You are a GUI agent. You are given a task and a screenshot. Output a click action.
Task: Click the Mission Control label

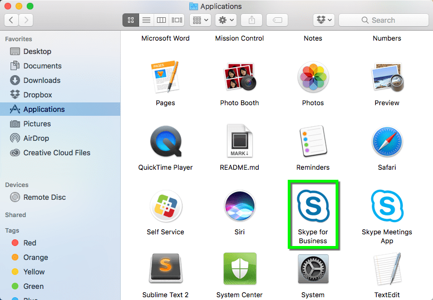coord(239,38)
